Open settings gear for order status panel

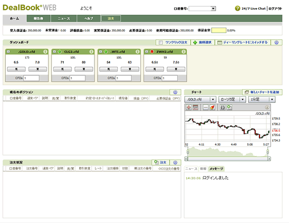pos(175,162)
